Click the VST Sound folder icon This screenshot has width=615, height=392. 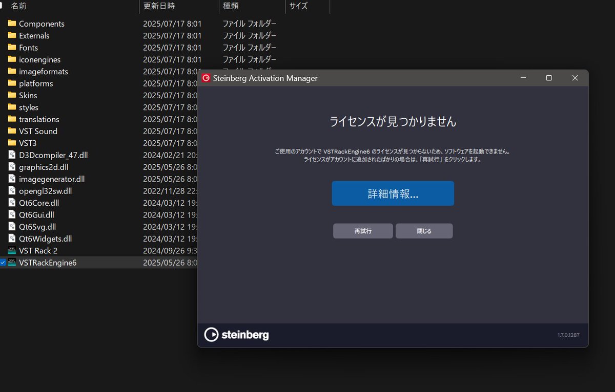pos(12,131)
